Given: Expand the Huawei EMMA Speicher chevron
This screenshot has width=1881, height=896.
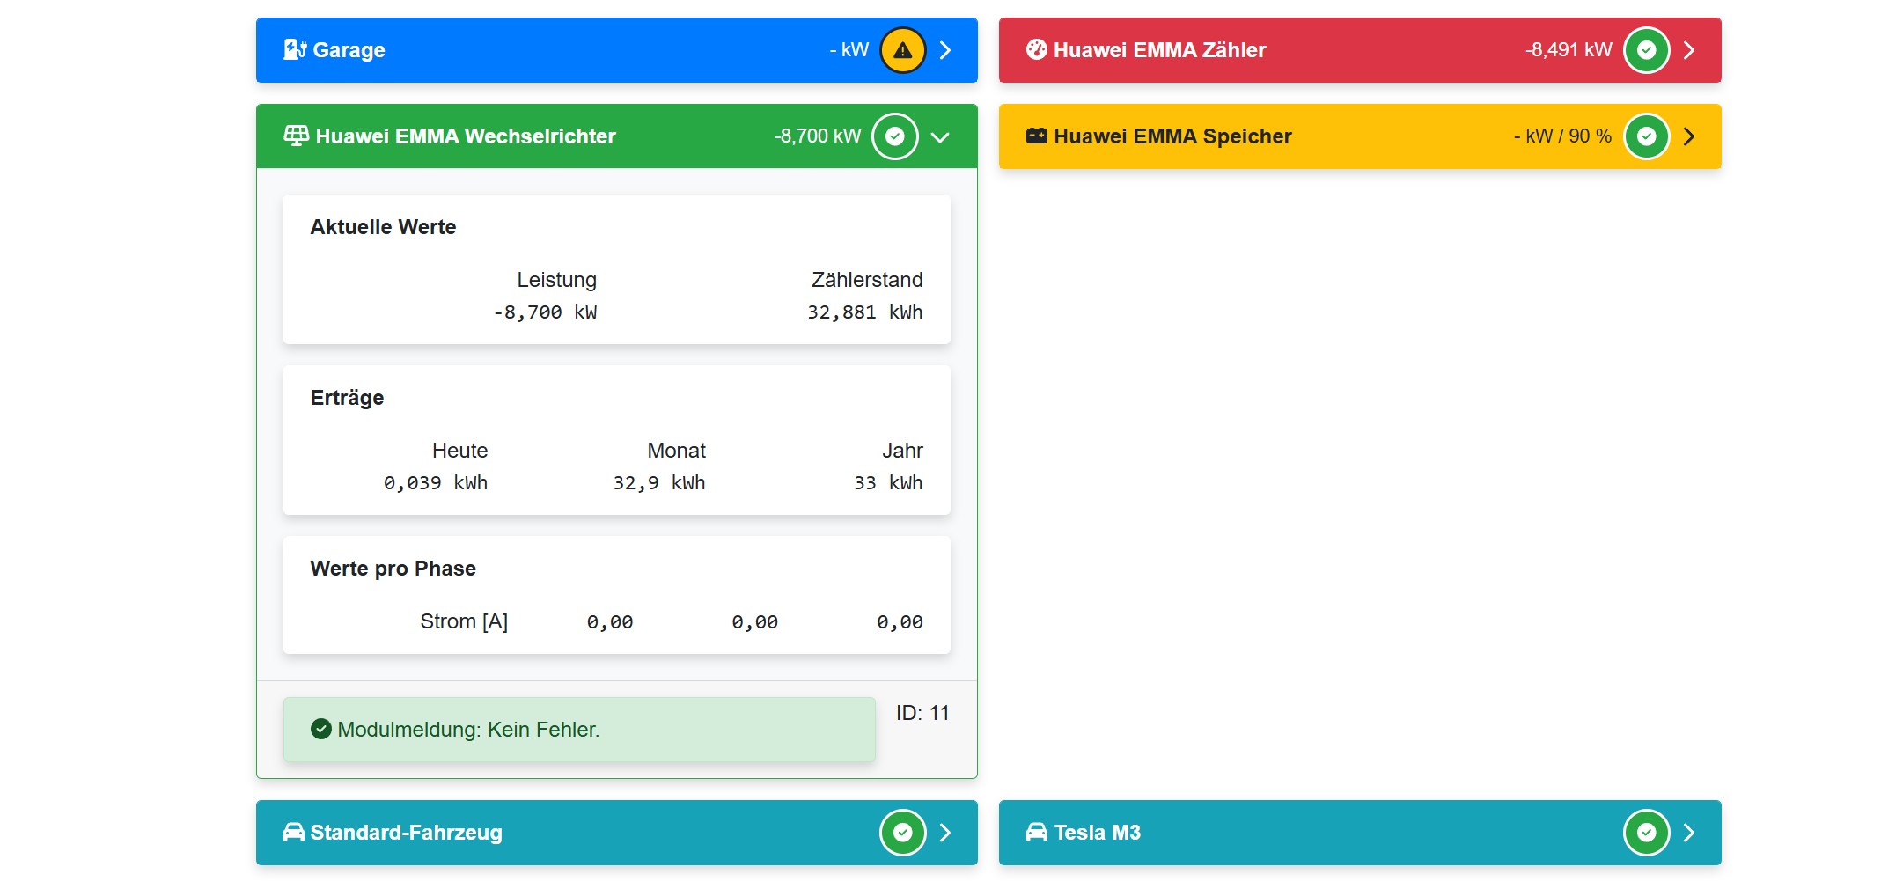Looking at the screenshot, I should click(x=1689, y=136).
